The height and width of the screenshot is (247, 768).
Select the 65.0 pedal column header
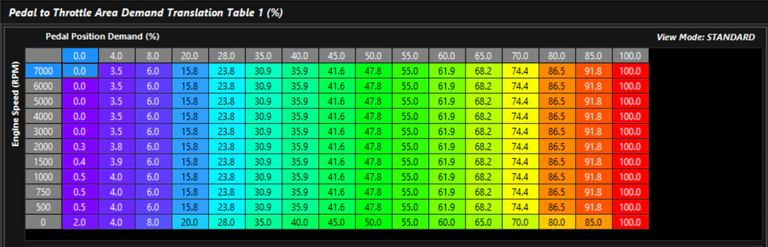483,56
